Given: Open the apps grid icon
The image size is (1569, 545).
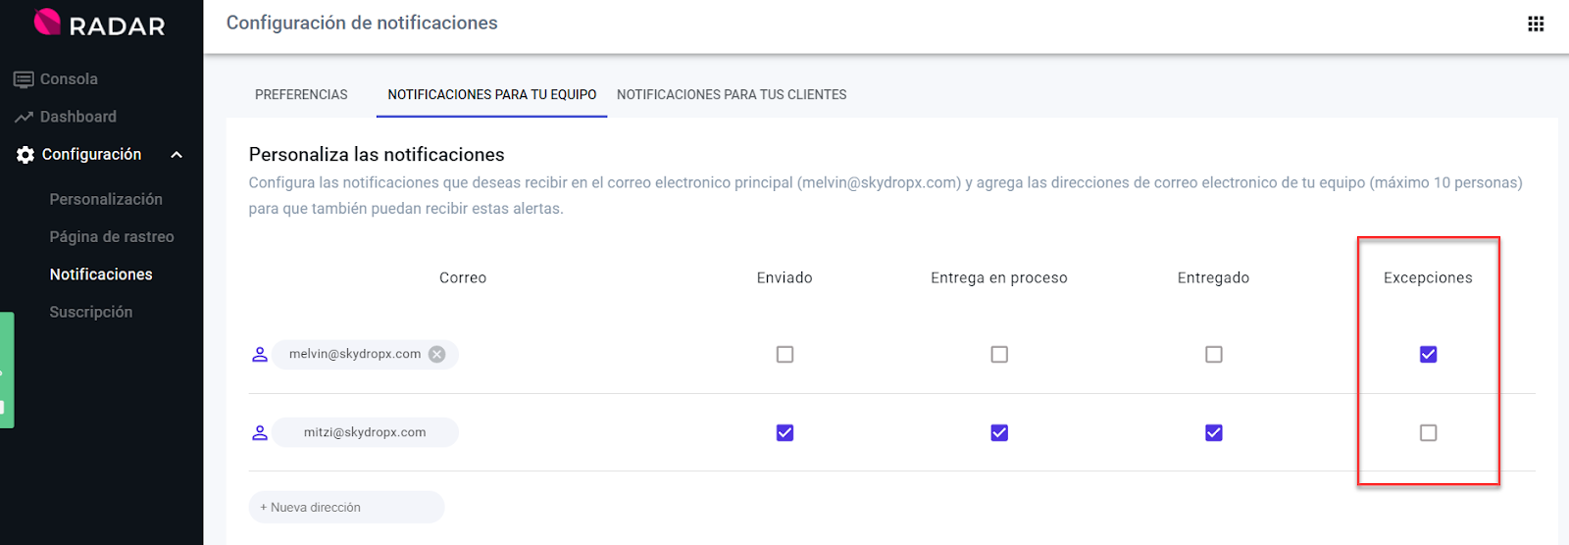Looking at the screenshot, I should tap(1536, 24).
